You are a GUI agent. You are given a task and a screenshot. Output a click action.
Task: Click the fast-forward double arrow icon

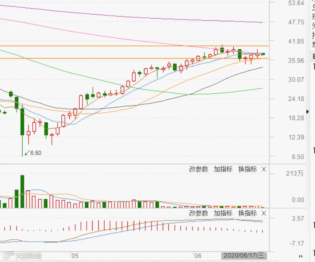coord(301,256)
